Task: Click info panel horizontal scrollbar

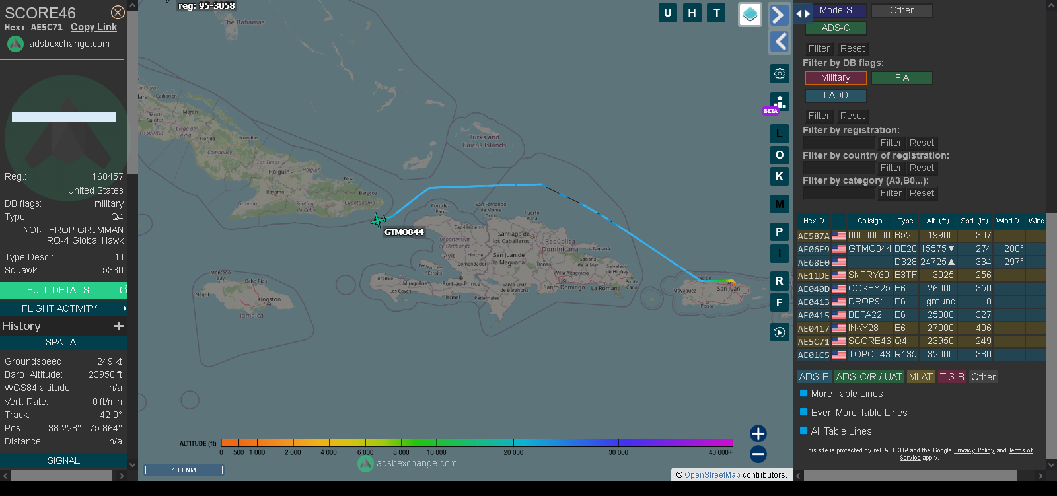Action: pyautogui.click(x=61, y=476)
